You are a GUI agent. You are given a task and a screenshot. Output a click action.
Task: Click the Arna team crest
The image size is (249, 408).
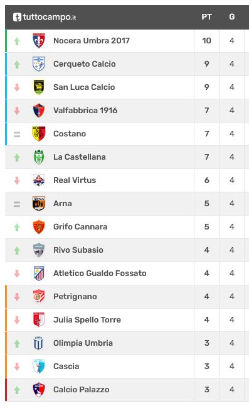coord(39,204)
